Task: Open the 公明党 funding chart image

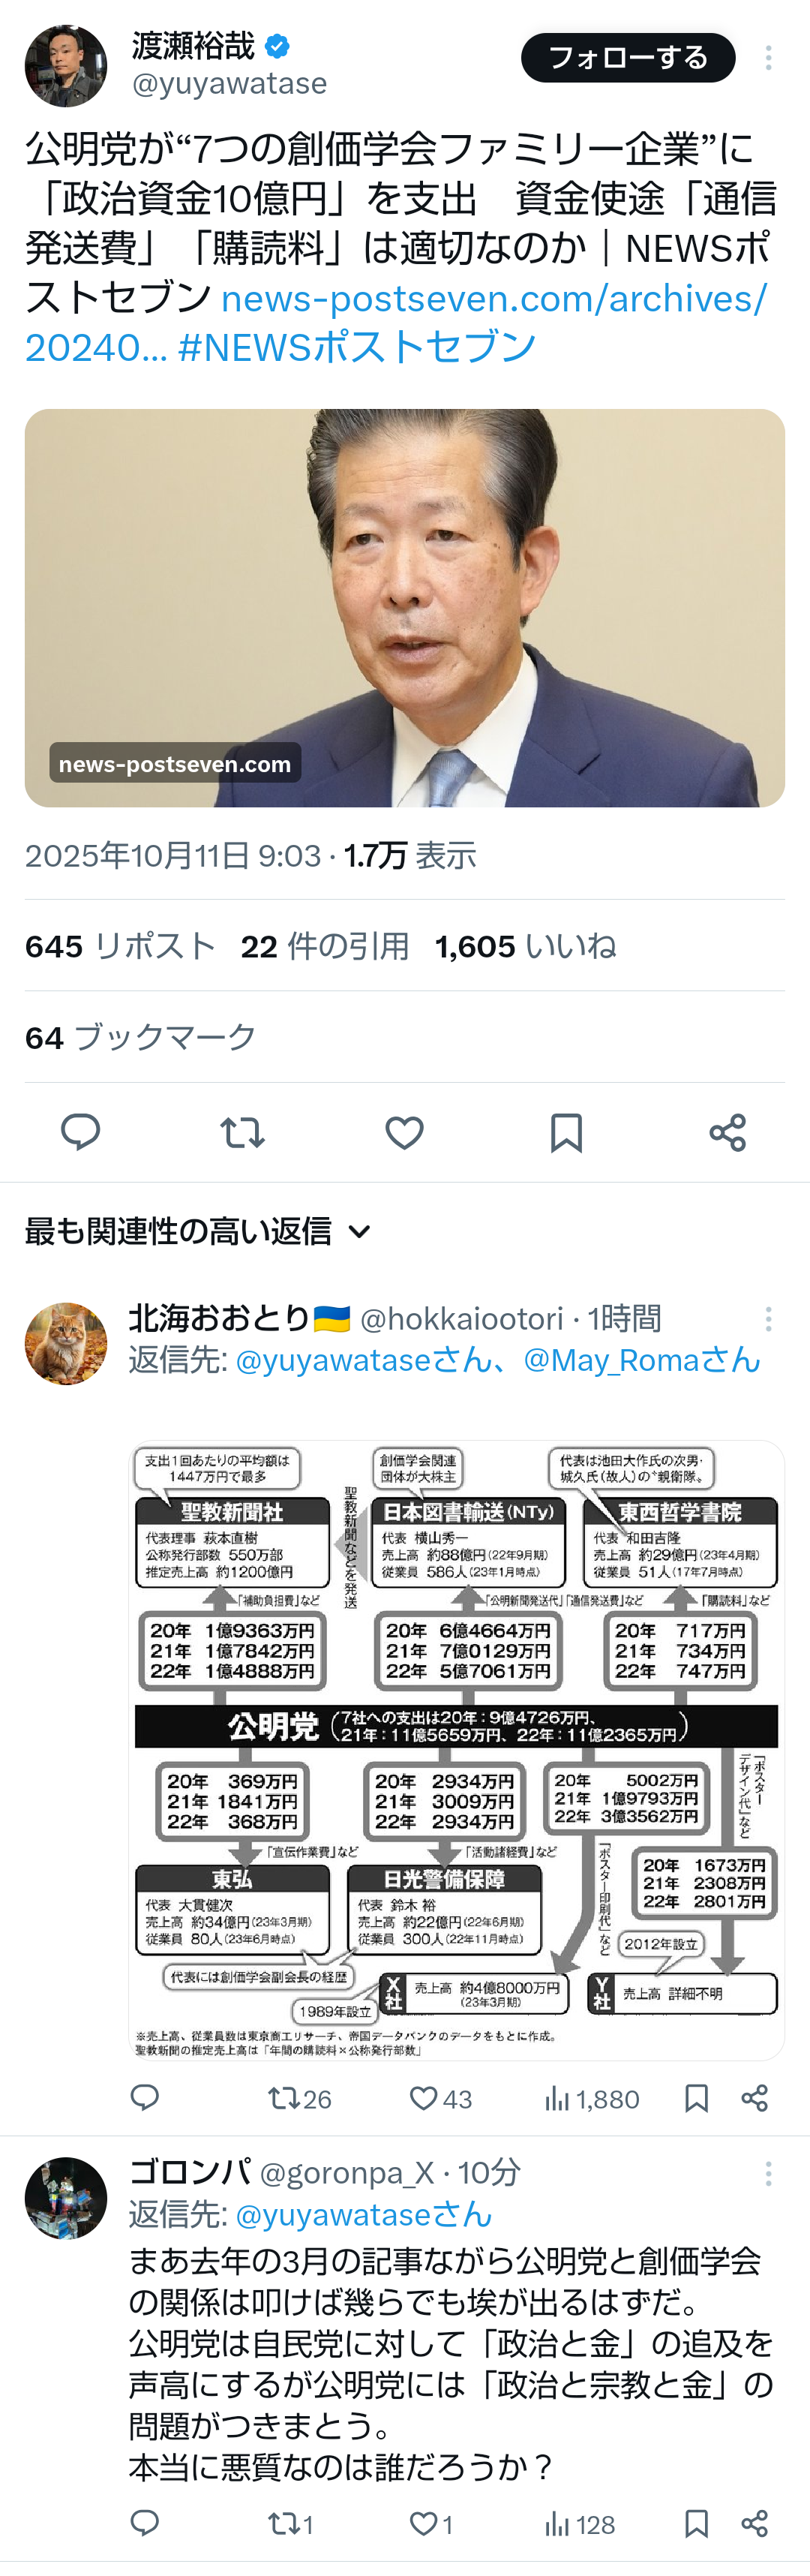Action: tap(456, 1750)
